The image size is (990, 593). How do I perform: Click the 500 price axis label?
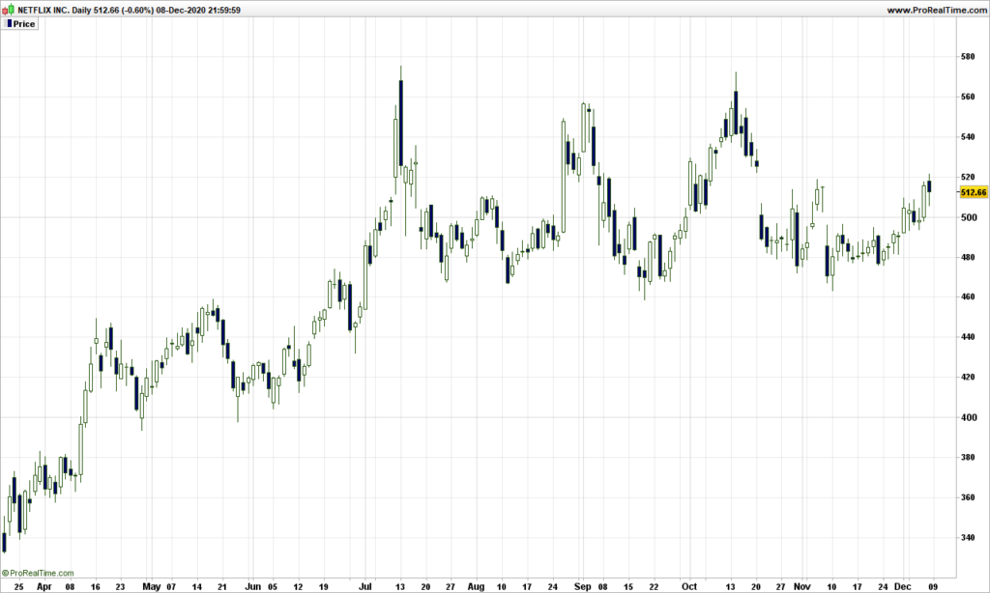968,217
